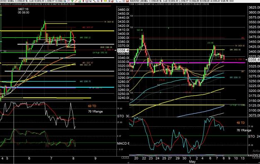Select the circle drawing tool in top toolbar
The image size is (260, 164).
click(x=87, y=1)
